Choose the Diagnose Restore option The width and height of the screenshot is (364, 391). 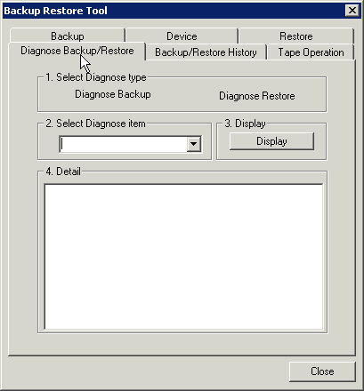pos(257,96)
